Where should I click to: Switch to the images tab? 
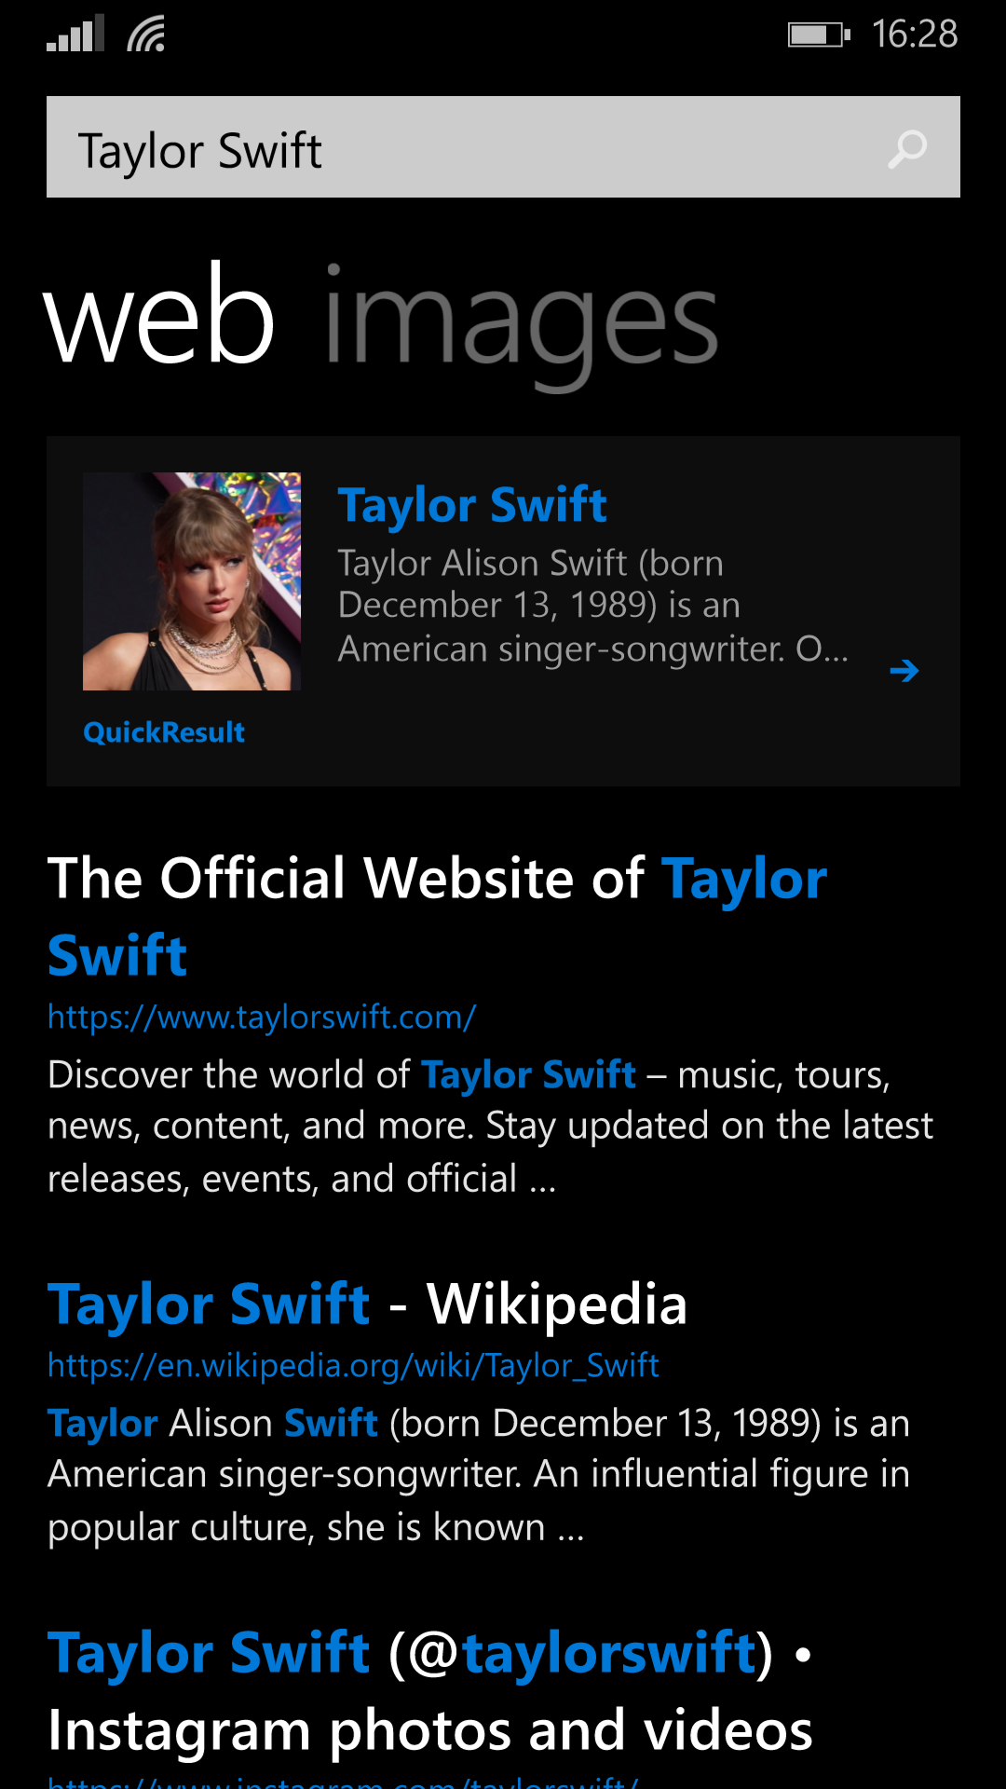(x=521, y=321)
